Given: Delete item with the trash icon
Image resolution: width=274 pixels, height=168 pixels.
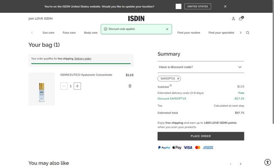Looking at the screenshot, I should [x=130, y=86].
